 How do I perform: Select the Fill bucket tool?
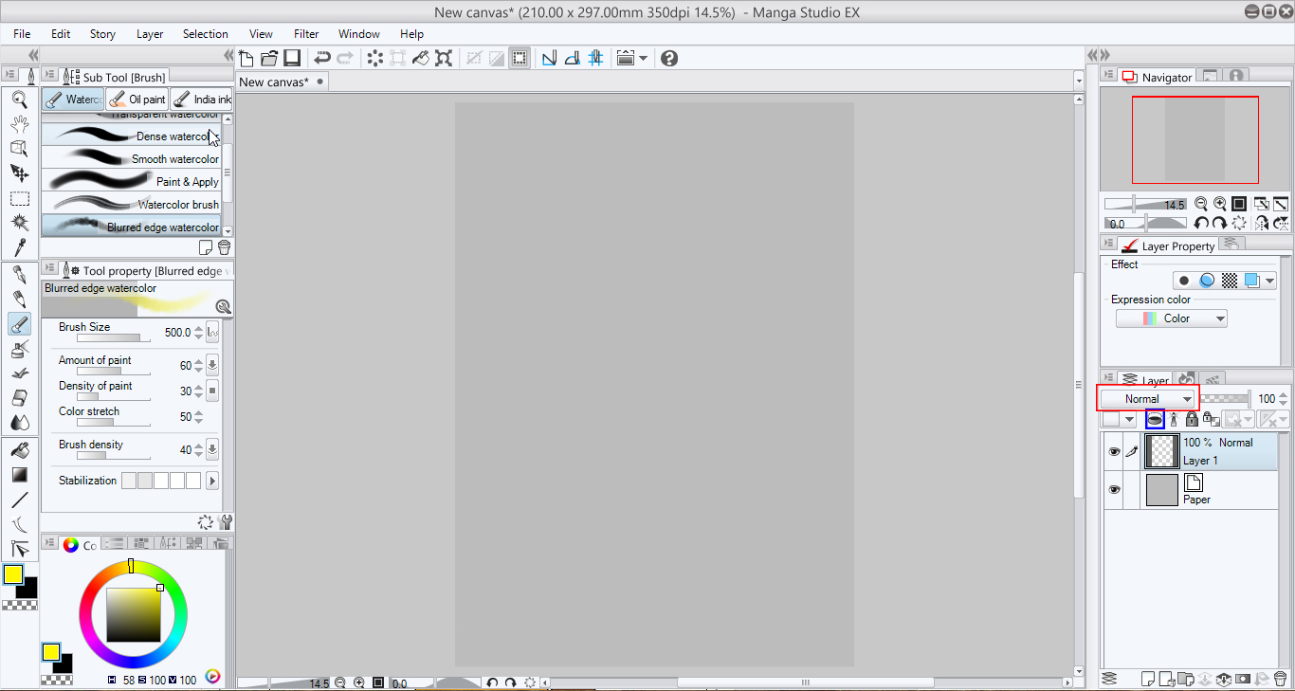tap(19, 450)
